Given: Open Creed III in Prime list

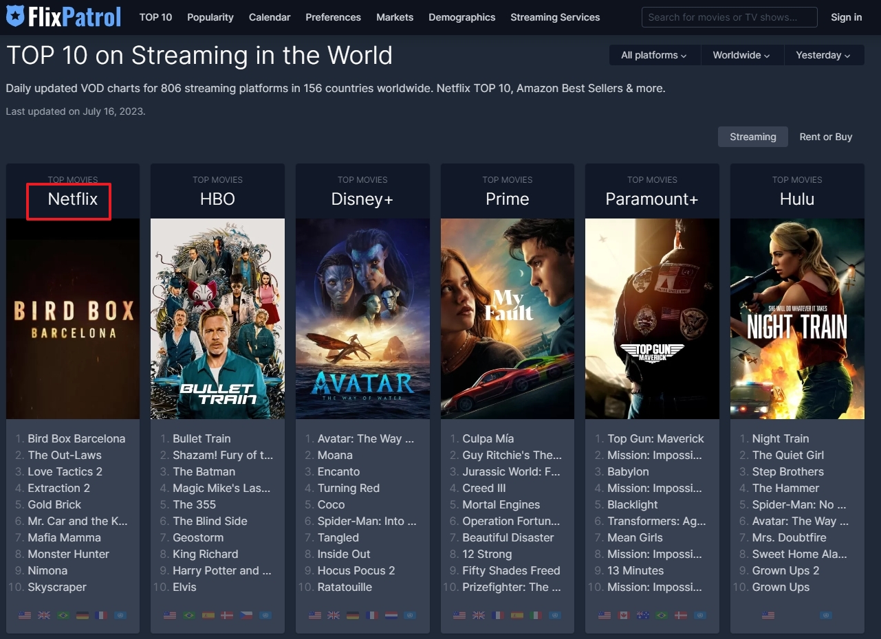Looking at the screenshot, I should [x=484, y=488].
